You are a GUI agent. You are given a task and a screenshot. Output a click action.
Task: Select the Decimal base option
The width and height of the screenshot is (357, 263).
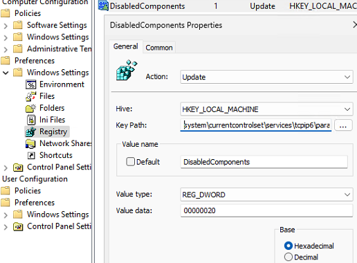[289, 257]
